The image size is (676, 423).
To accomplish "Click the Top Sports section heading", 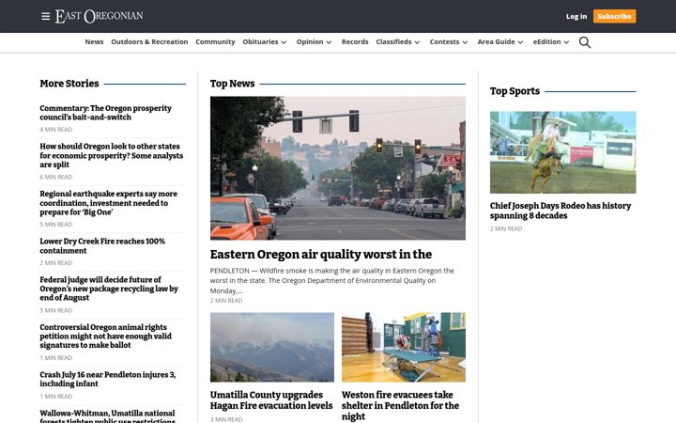I will point(515,91).
